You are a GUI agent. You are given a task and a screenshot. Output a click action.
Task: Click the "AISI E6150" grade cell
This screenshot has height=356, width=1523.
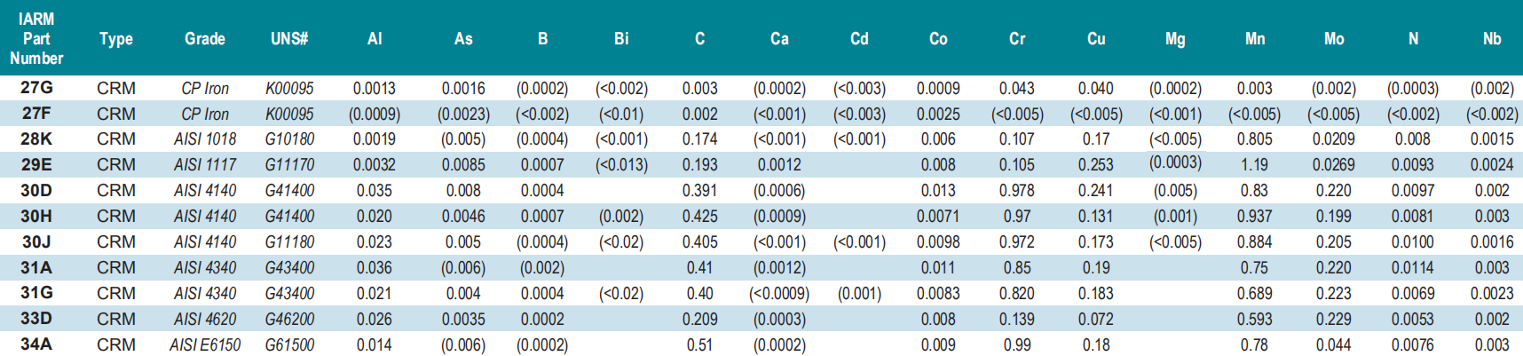tap(205, 344)
